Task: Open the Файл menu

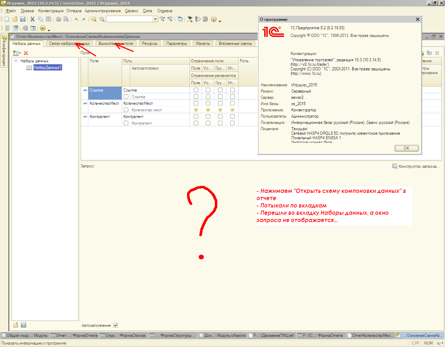Action: 11,11
